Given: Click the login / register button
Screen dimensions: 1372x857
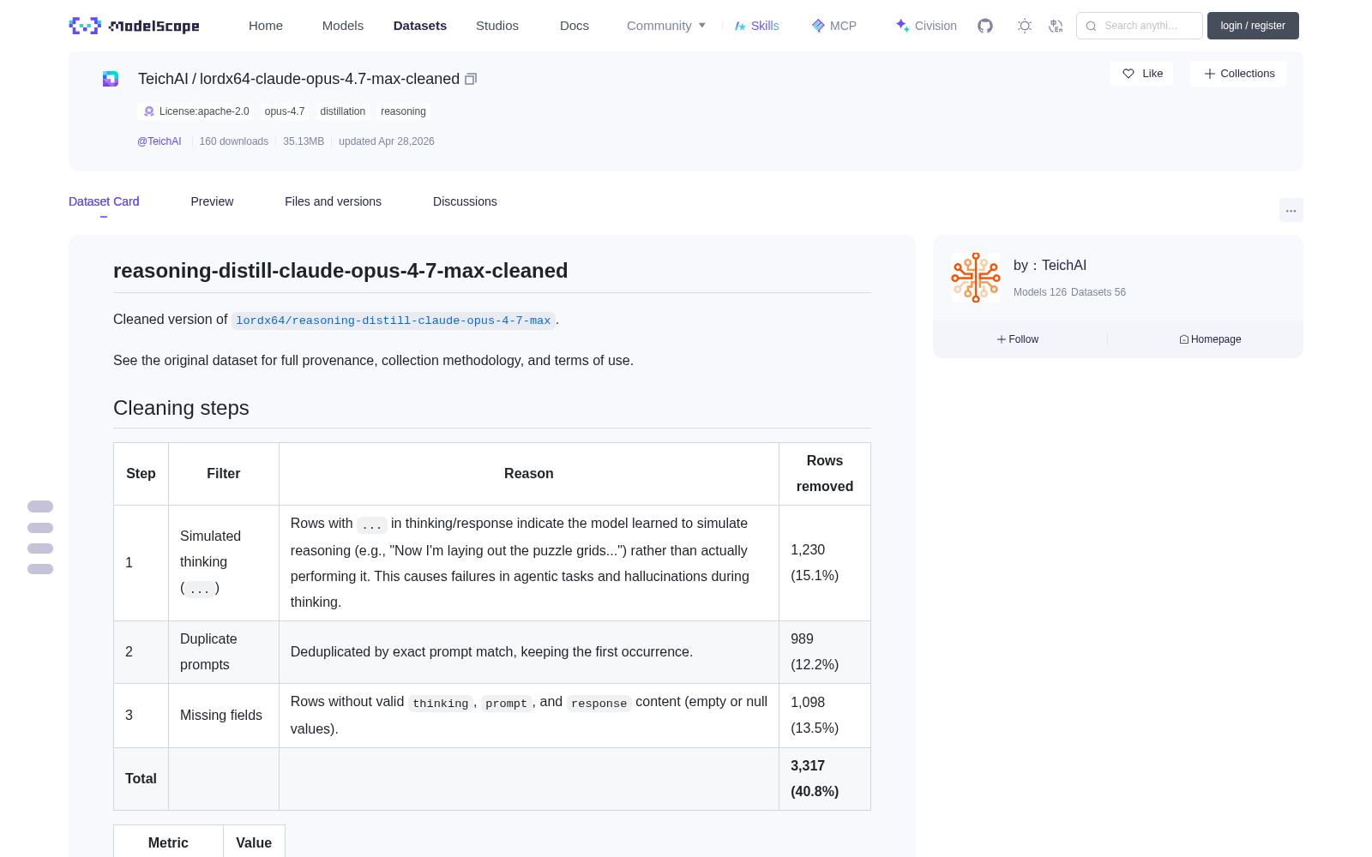Looking at the screenshot, I should point(1253,26).
